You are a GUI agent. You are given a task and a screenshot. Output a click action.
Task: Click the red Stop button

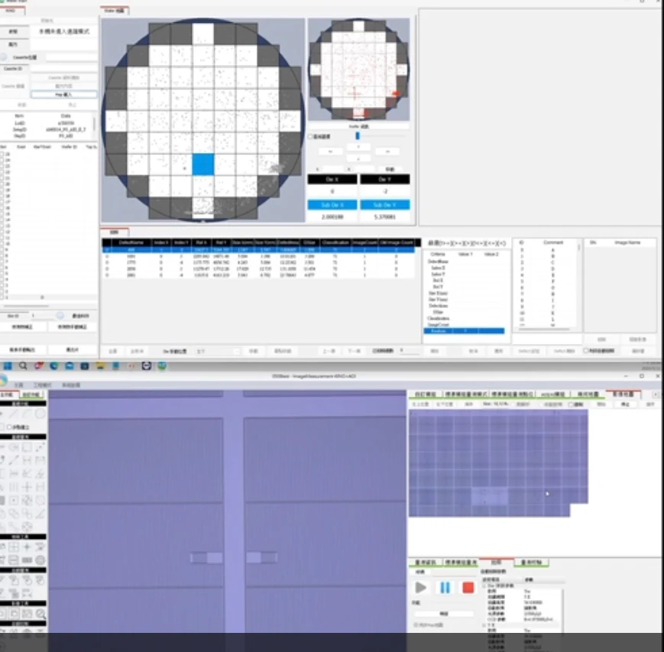click(x=468, y=587)
